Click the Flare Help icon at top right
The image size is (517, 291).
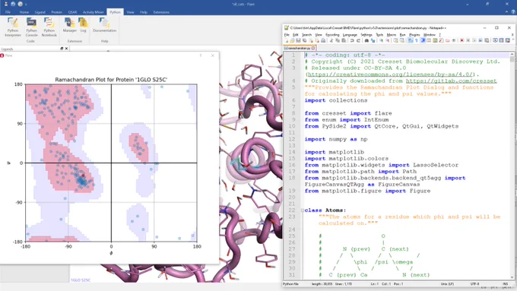(513, 12)
